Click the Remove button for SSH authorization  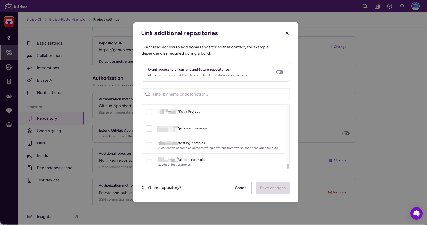tap(337, 192)
